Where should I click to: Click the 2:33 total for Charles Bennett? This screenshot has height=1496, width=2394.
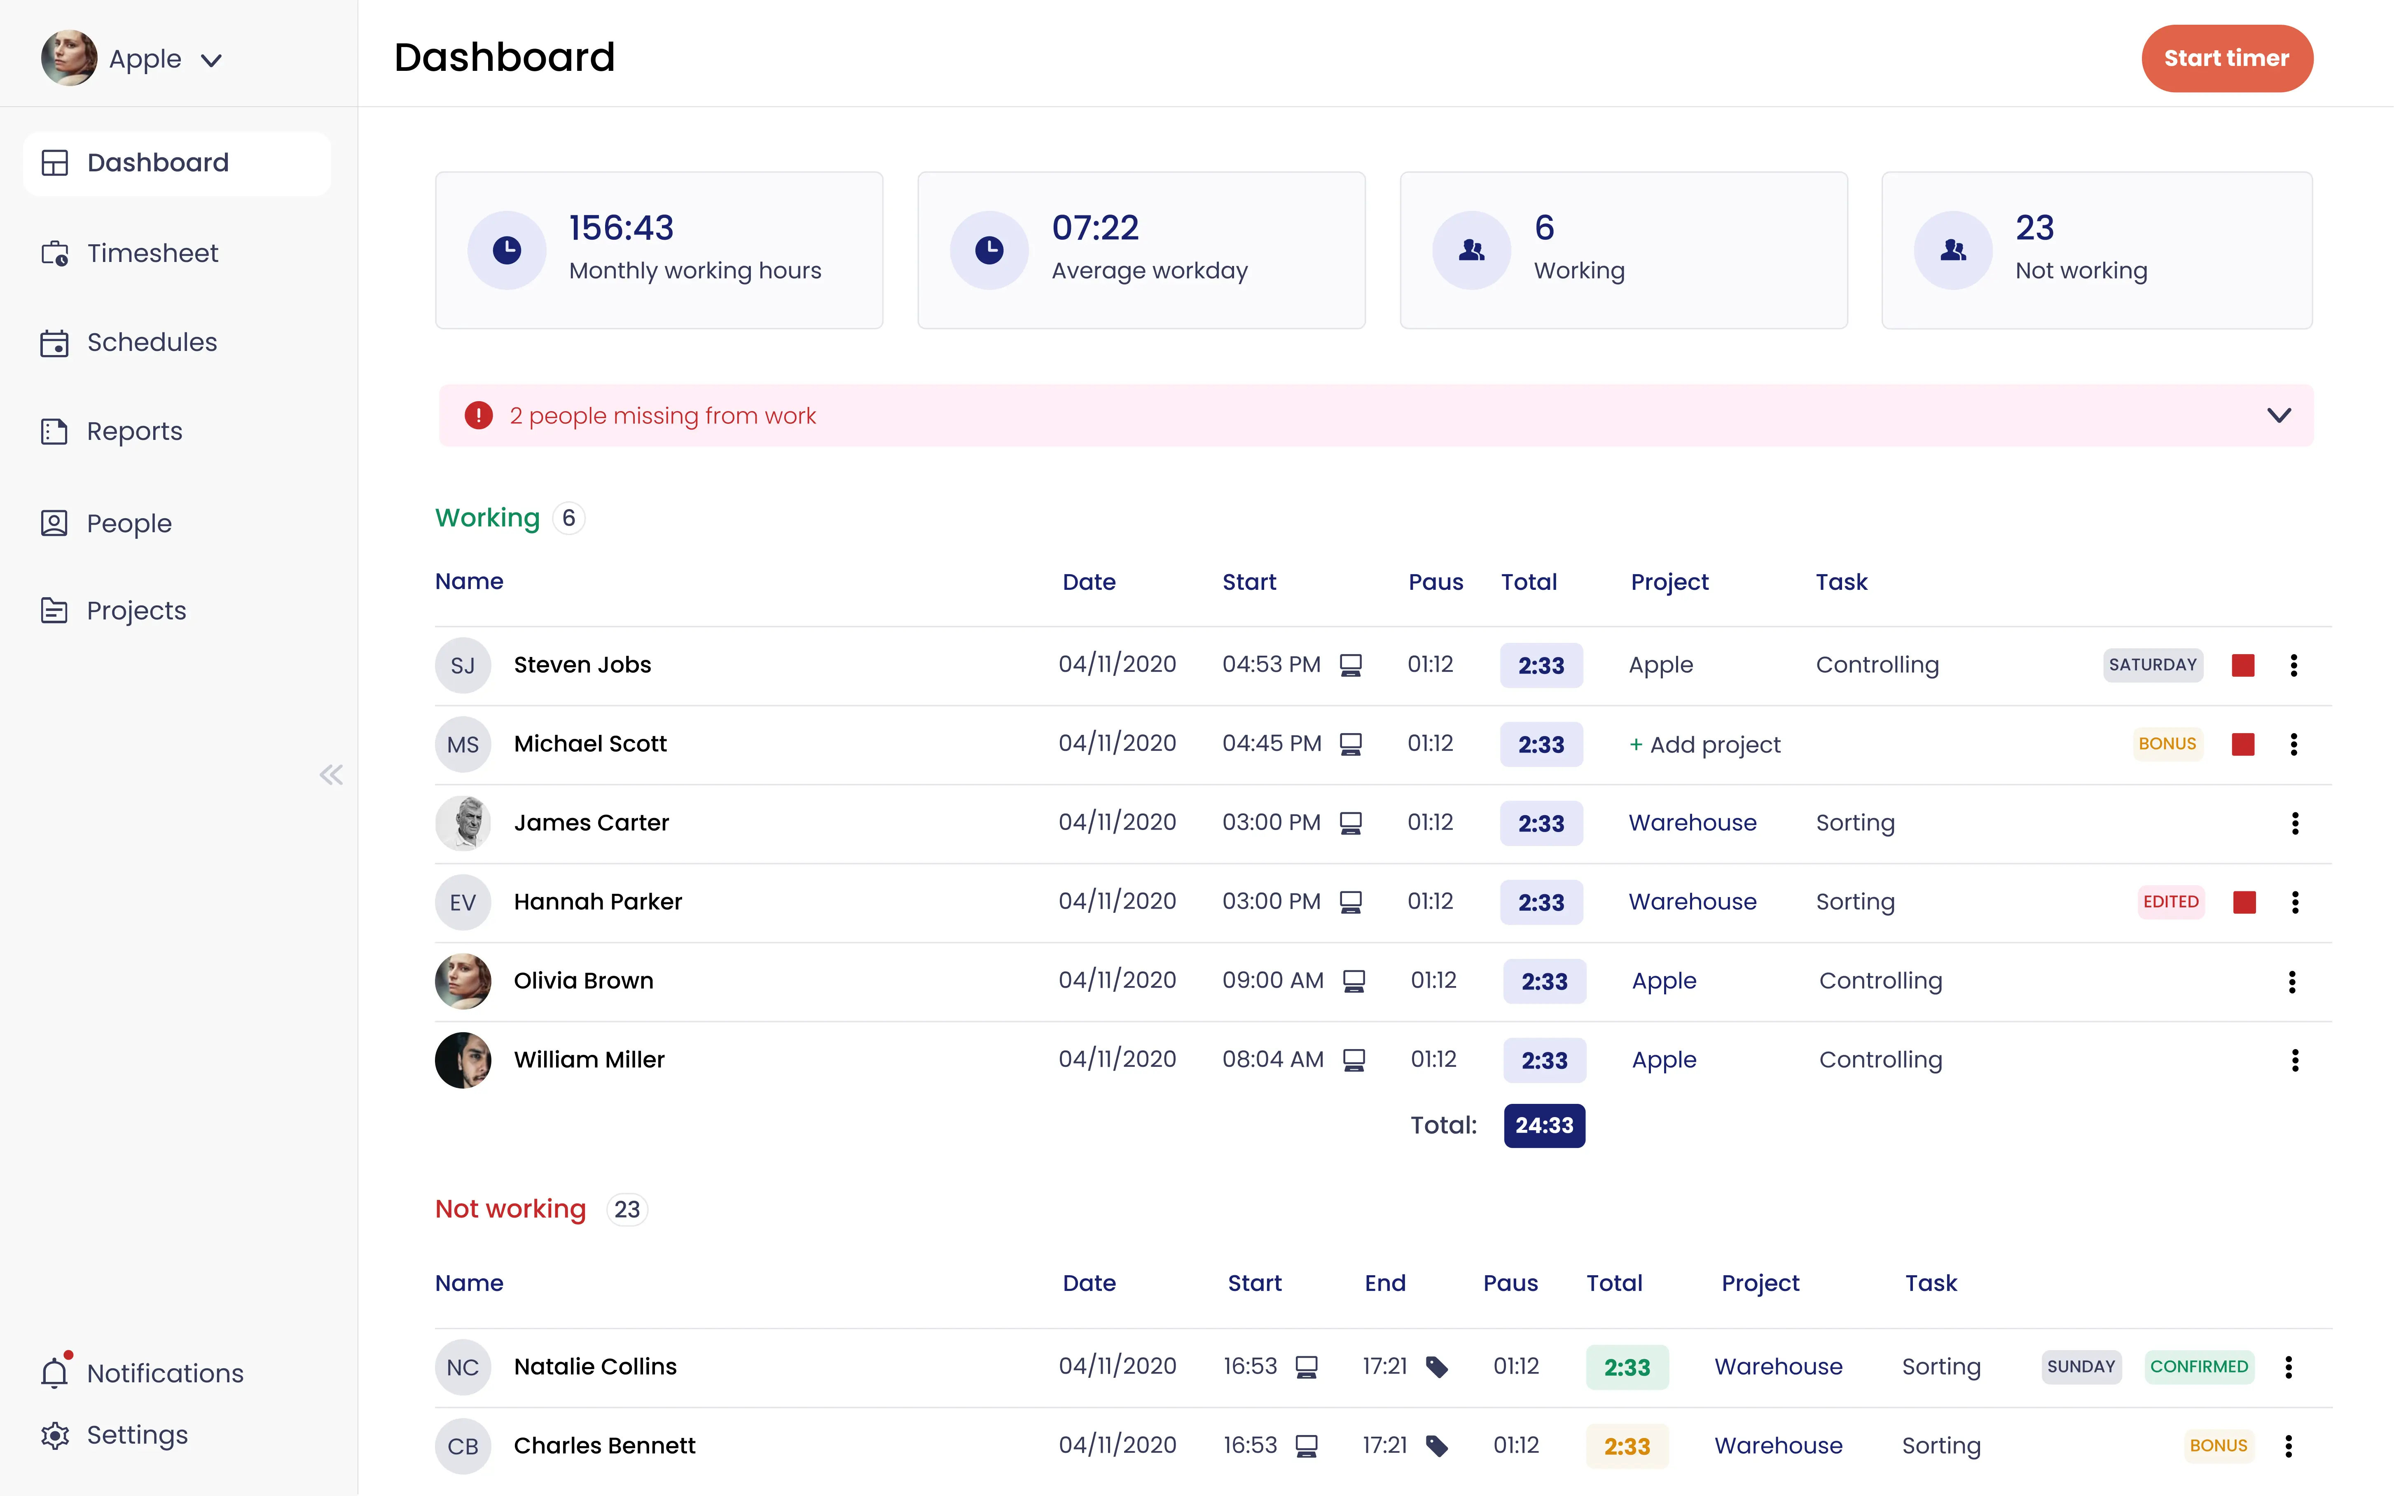coord(1627,1447)
